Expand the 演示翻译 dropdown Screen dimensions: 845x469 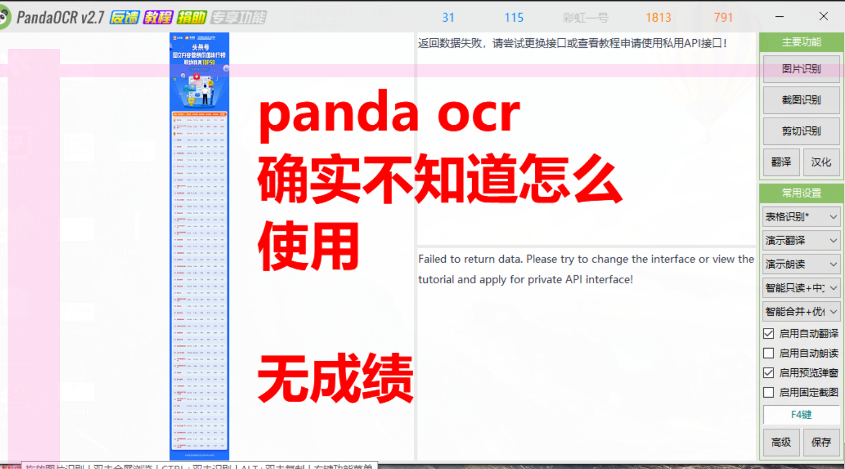[x=801, y=240]
